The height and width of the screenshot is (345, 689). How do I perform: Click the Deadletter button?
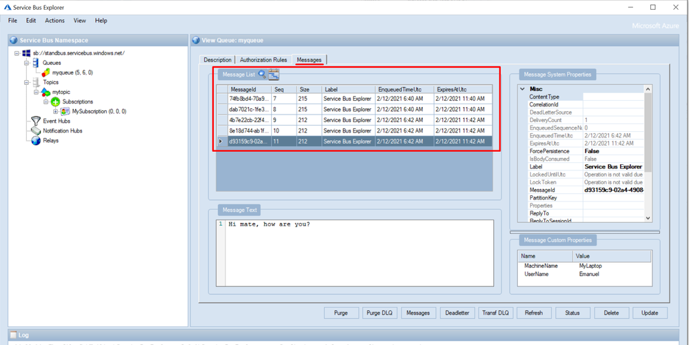(x=457, y=313)
